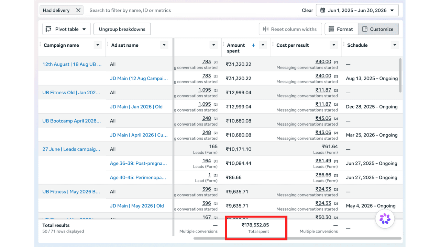Click the Aug 13, 2025 – Ongoing schedule
The image size is (440, 247).
click(x=372, y=78)
